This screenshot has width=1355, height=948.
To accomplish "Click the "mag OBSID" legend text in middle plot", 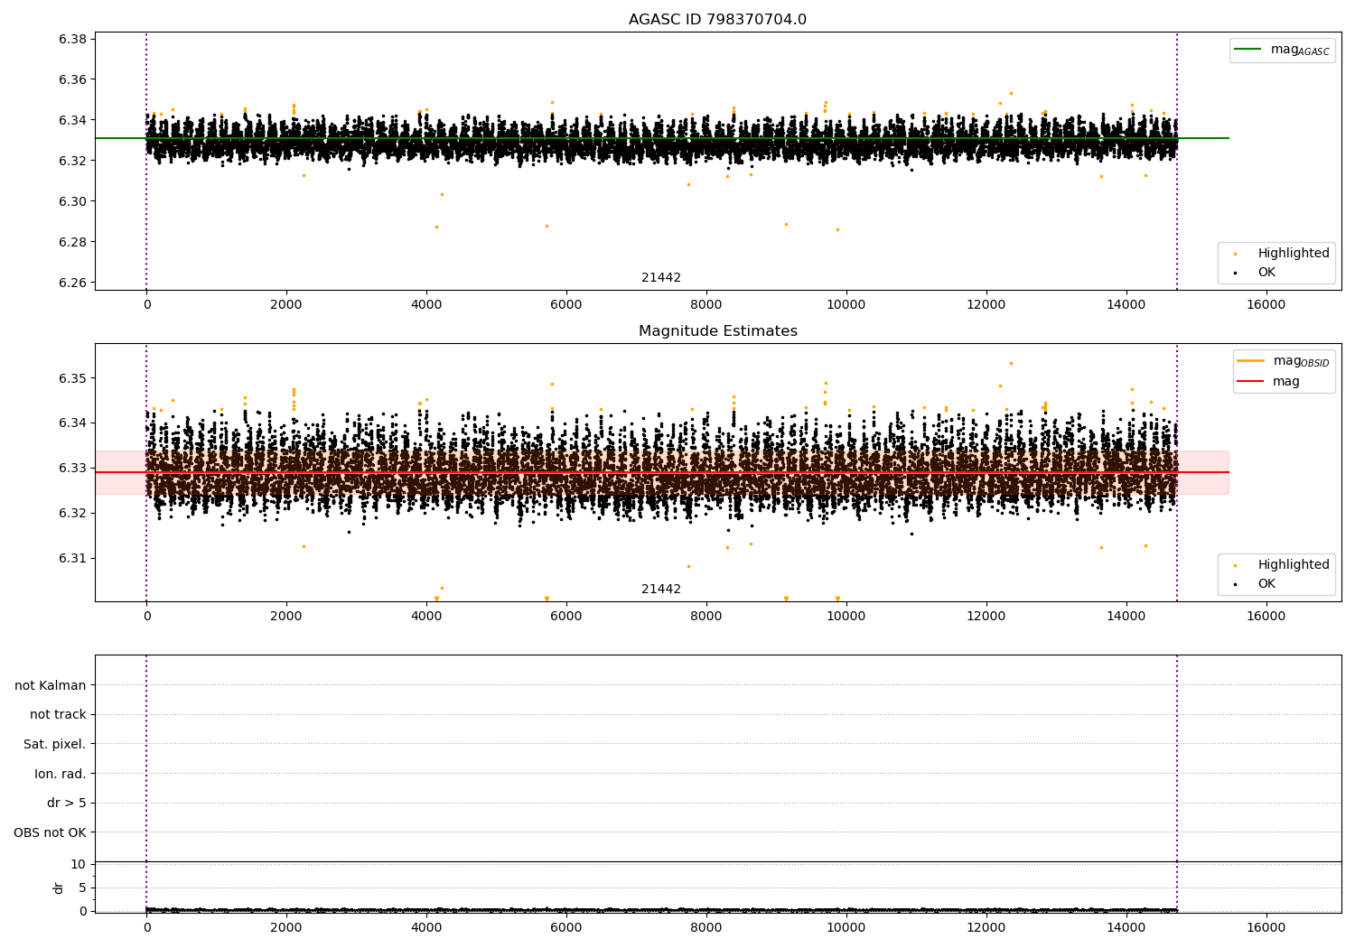I will coord(1302,361).
